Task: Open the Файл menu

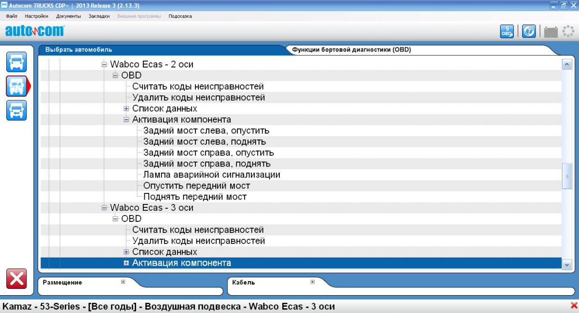Action: pos(12,16)
